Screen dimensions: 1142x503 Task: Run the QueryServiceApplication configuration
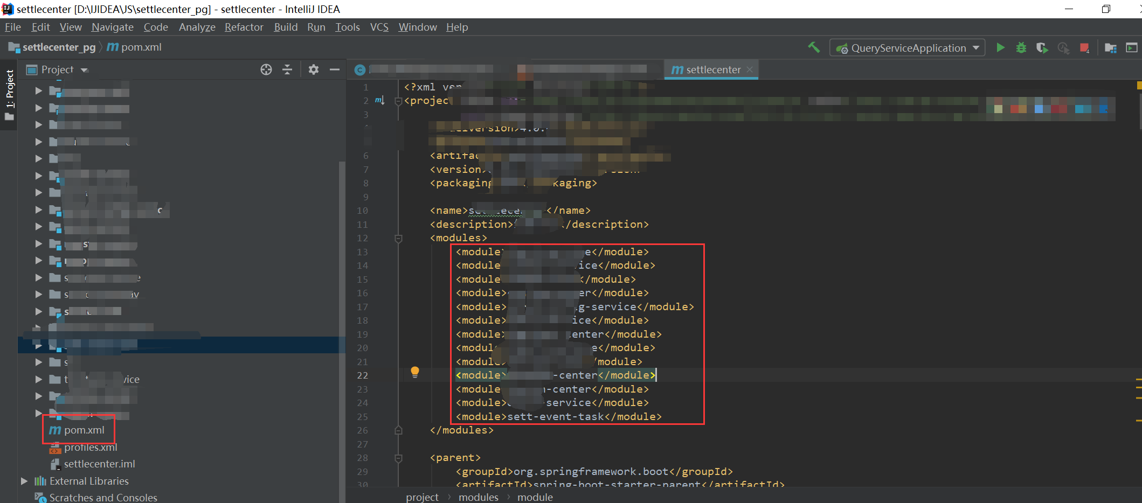coord(1000,47)
